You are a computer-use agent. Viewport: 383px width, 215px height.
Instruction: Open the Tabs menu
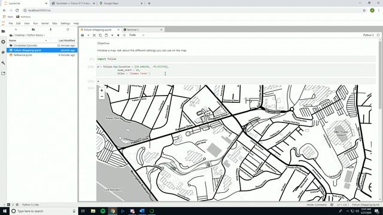[x=54, y=23]
